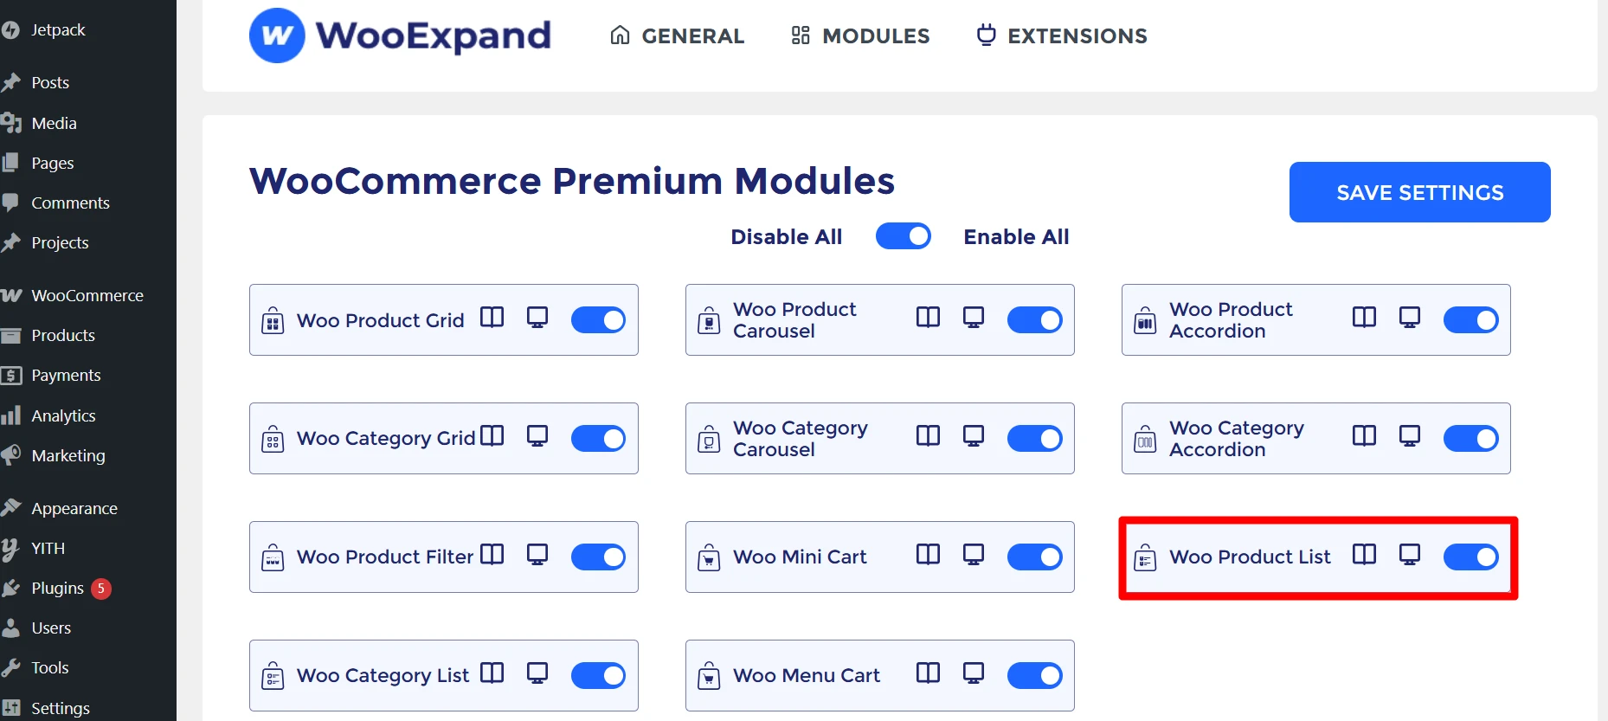
Task: Select WooCommerce in the admin sidebar
Action: point(87,295)
